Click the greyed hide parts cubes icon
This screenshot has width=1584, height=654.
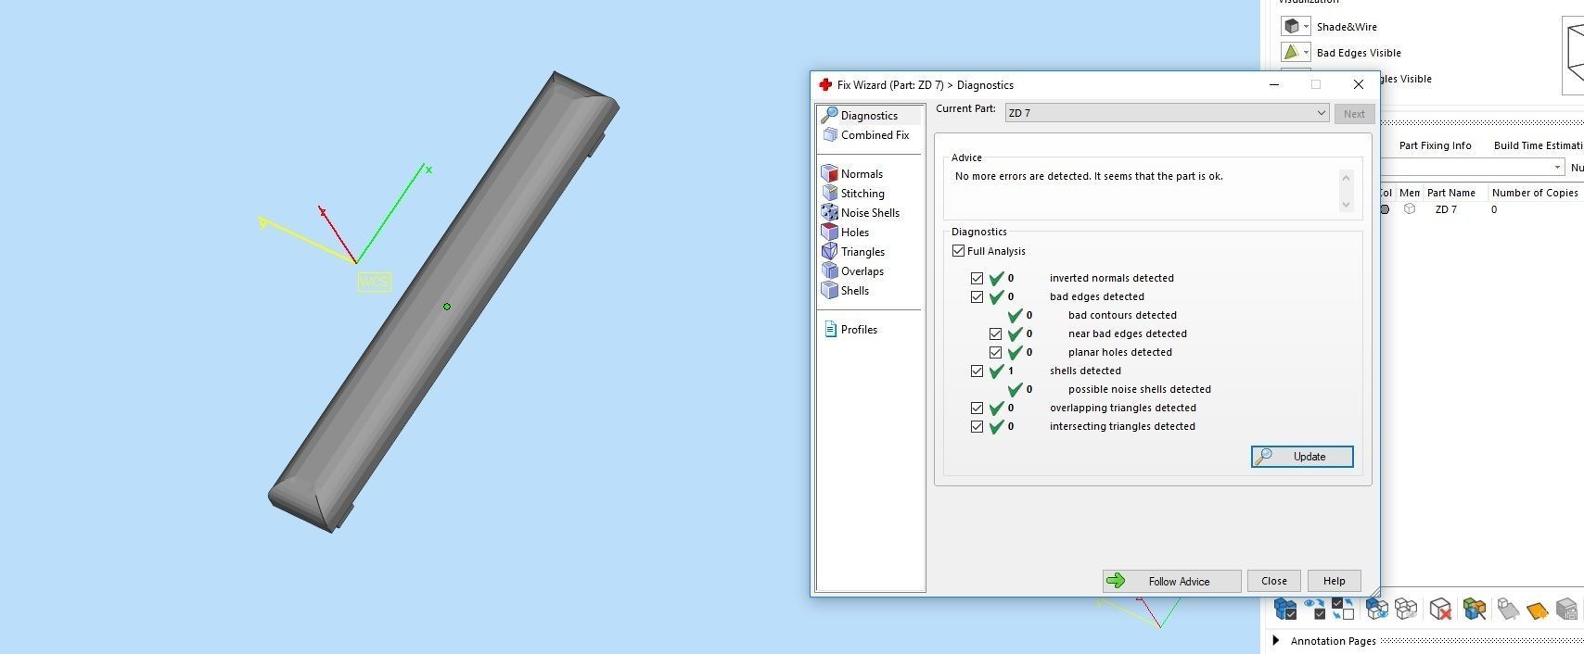pos(1406,609)
